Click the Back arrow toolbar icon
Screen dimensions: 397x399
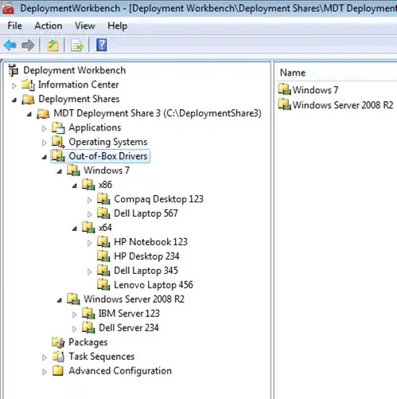[x=10, y=45]
